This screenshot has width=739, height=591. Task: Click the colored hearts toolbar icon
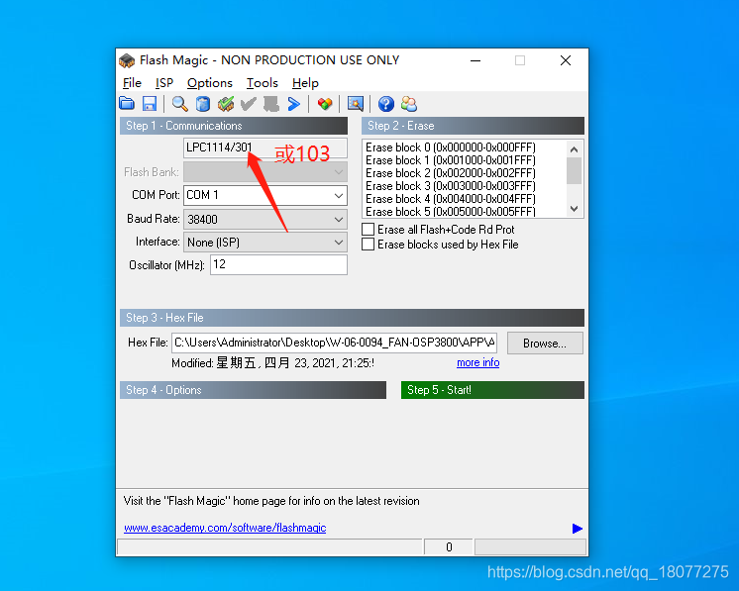325,104
